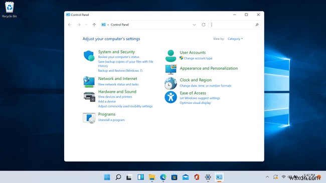This screenshot has width=326, height=183.
Task: Click the Appearance and Personalization monitor icon
Action: (x=171, y=69)
